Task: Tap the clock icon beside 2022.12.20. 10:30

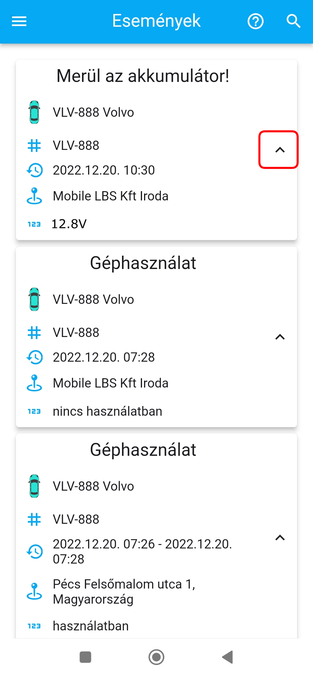Action: pos(34,170)
